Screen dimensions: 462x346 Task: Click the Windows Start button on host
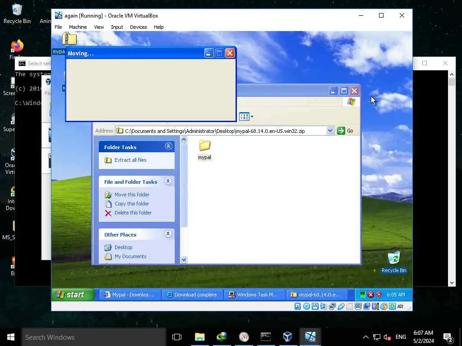tap(11, 337)
